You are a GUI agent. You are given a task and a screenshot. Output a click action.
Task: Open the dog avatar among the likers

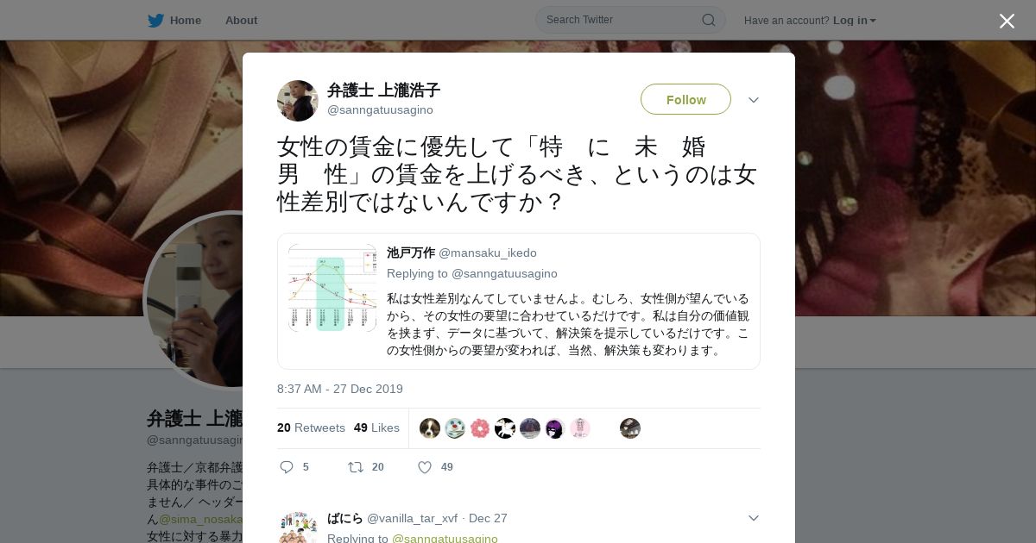(x=430, y=428)
